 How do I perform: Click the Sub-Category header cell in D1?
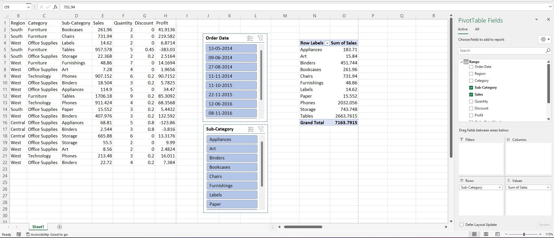[x=76, y=23]
